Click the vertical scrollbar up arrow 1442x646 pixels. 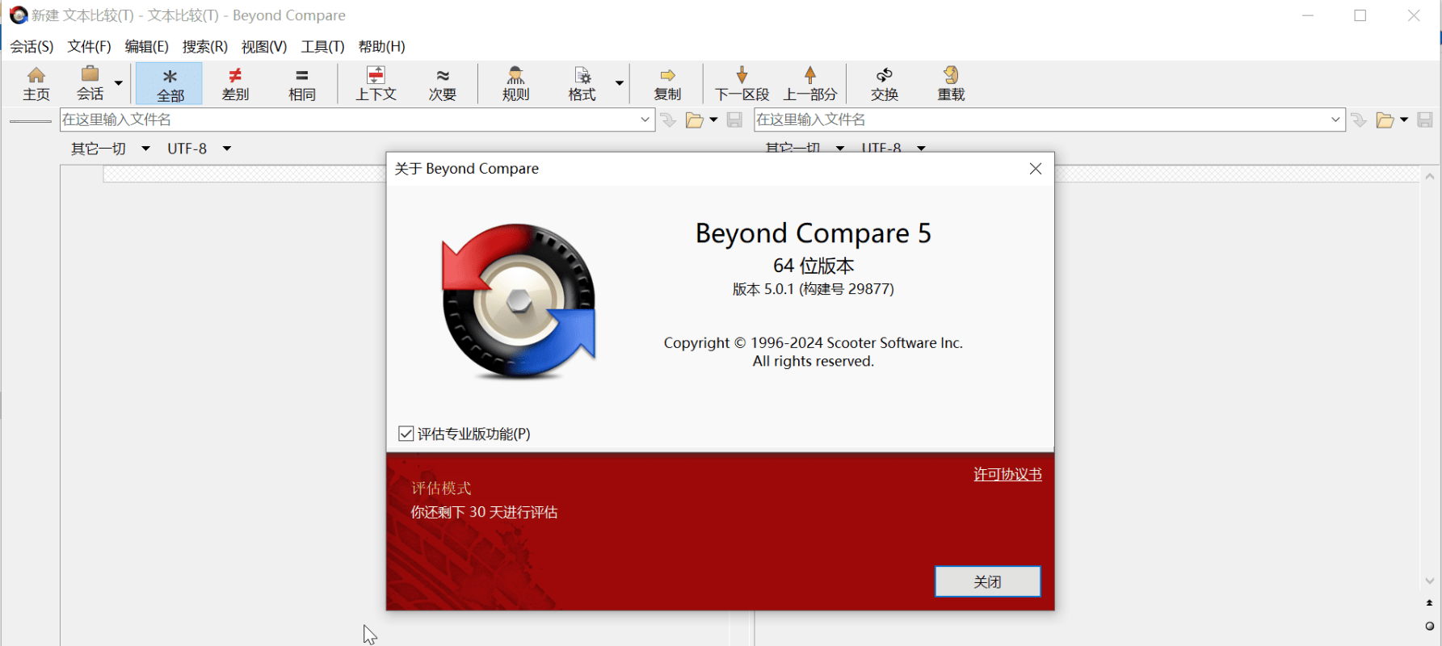coord(1430,176)
